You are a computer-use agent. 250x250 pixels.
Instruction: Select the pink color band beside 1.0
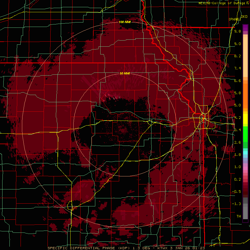[x=245, y=168]
